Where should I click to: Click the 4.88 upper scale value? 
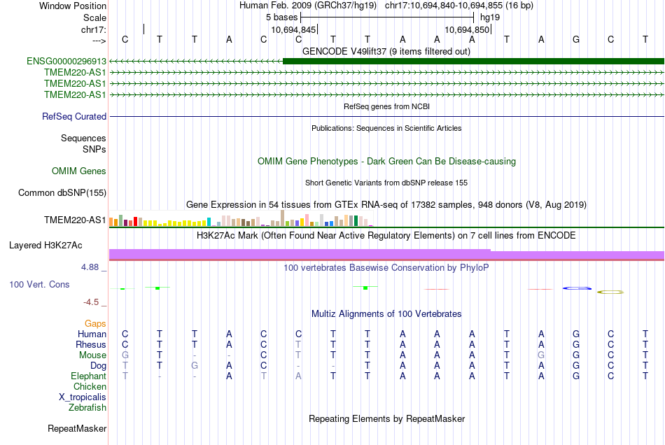[x=90, y=267]
